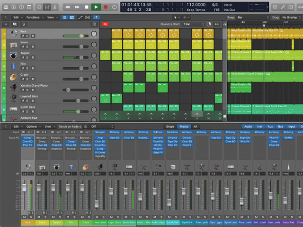Solo the Snare track header
303x227 pixels.
(x=27, y=46)
